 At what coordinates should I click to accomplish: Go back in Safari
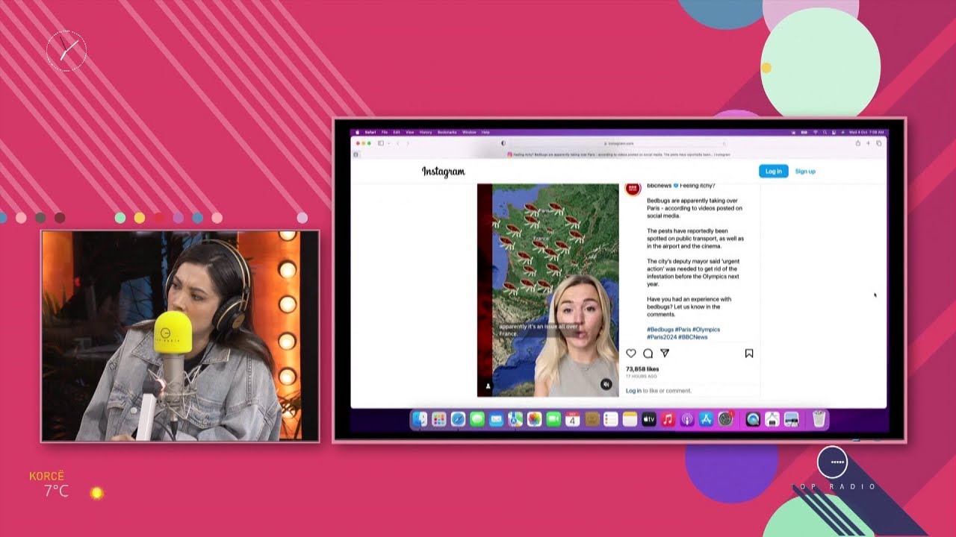pos(398,143)
